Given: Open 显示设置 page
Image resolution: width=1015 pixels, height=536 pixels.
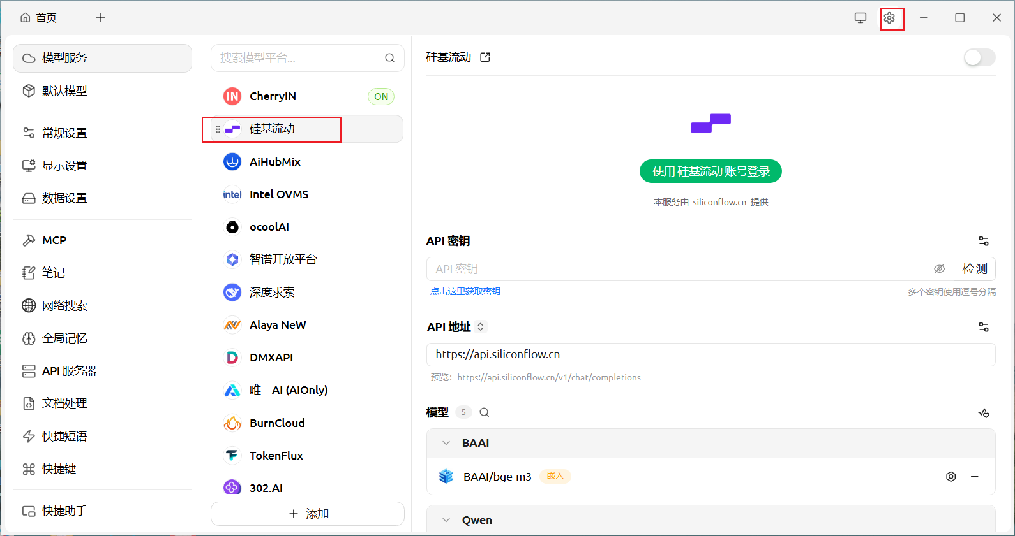Looking at the screenshot, I should point(102,166).
